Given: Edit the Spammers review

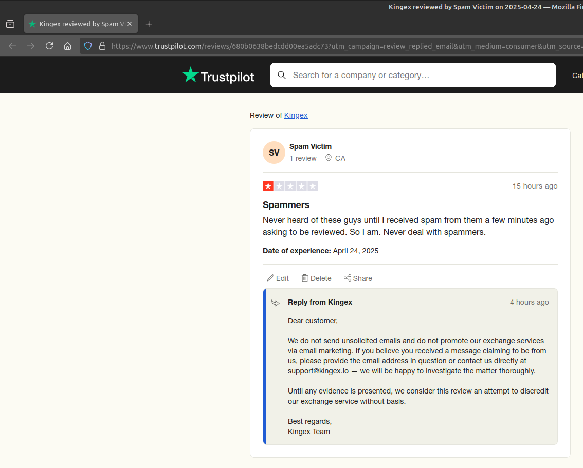Looking at the screenshot, I should [x=278, y=278].
